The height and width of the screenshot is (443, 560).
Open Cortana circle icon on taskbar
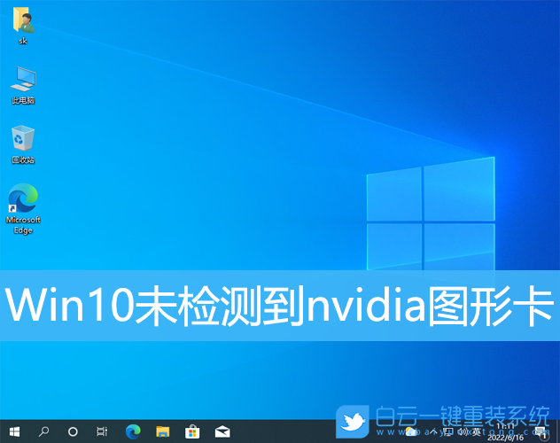(73, 432)
